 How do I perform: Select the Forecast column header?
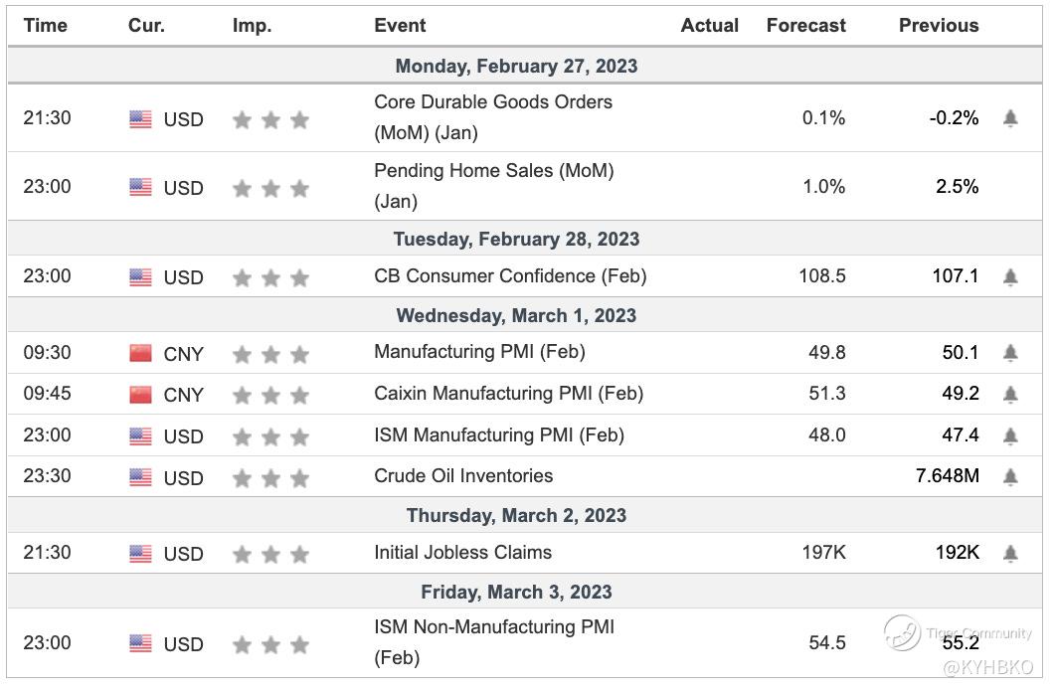805,26
